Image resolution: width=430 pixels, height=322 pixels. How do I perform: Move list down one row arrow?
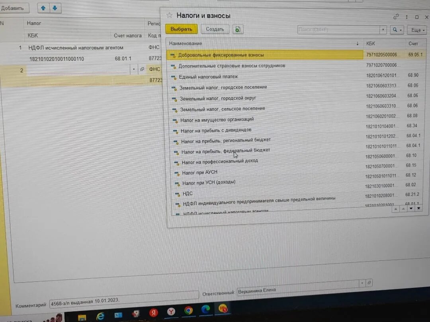point(411,209)
